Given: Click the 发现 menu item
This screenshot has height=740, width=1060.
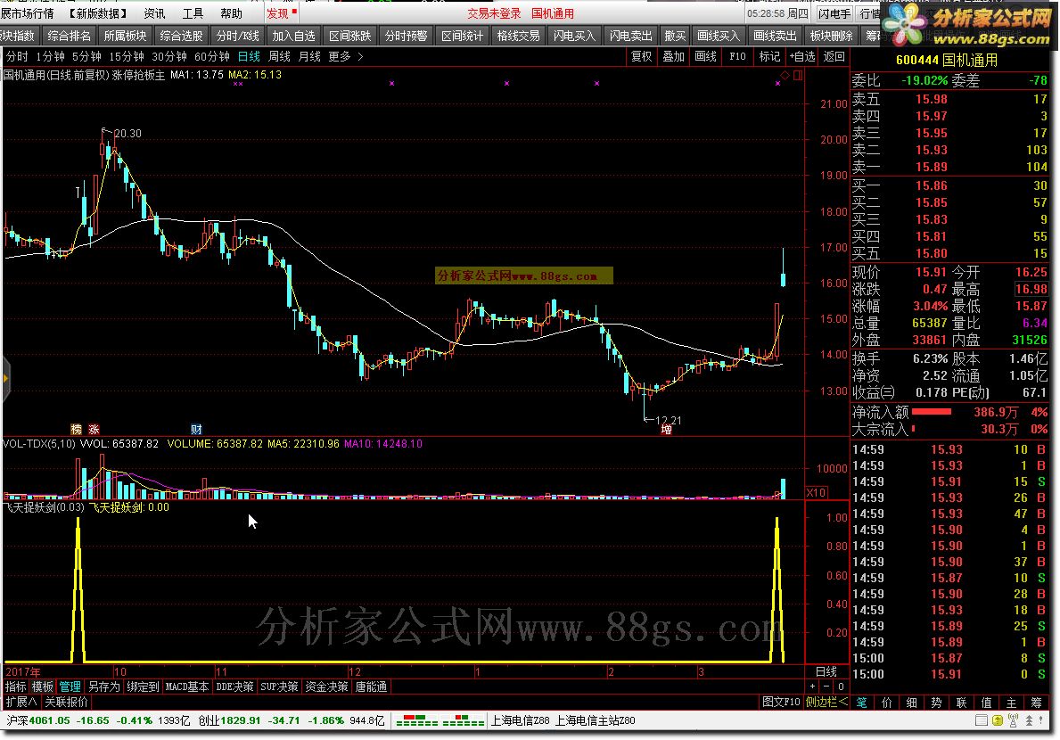Looking at the screenshot, I should (x=278, y=13).
